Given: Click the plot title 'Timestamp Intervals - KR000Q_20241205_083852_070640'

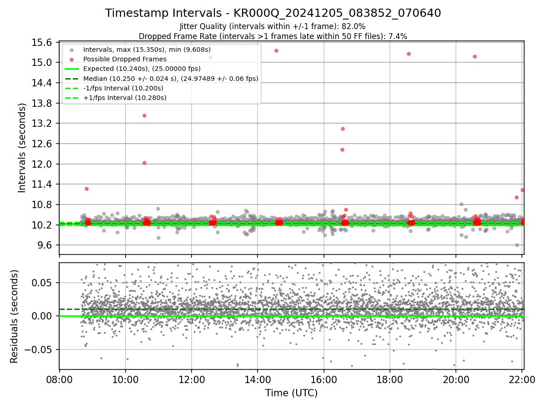Looking at the screenshot, I should (x=273, y=13).
